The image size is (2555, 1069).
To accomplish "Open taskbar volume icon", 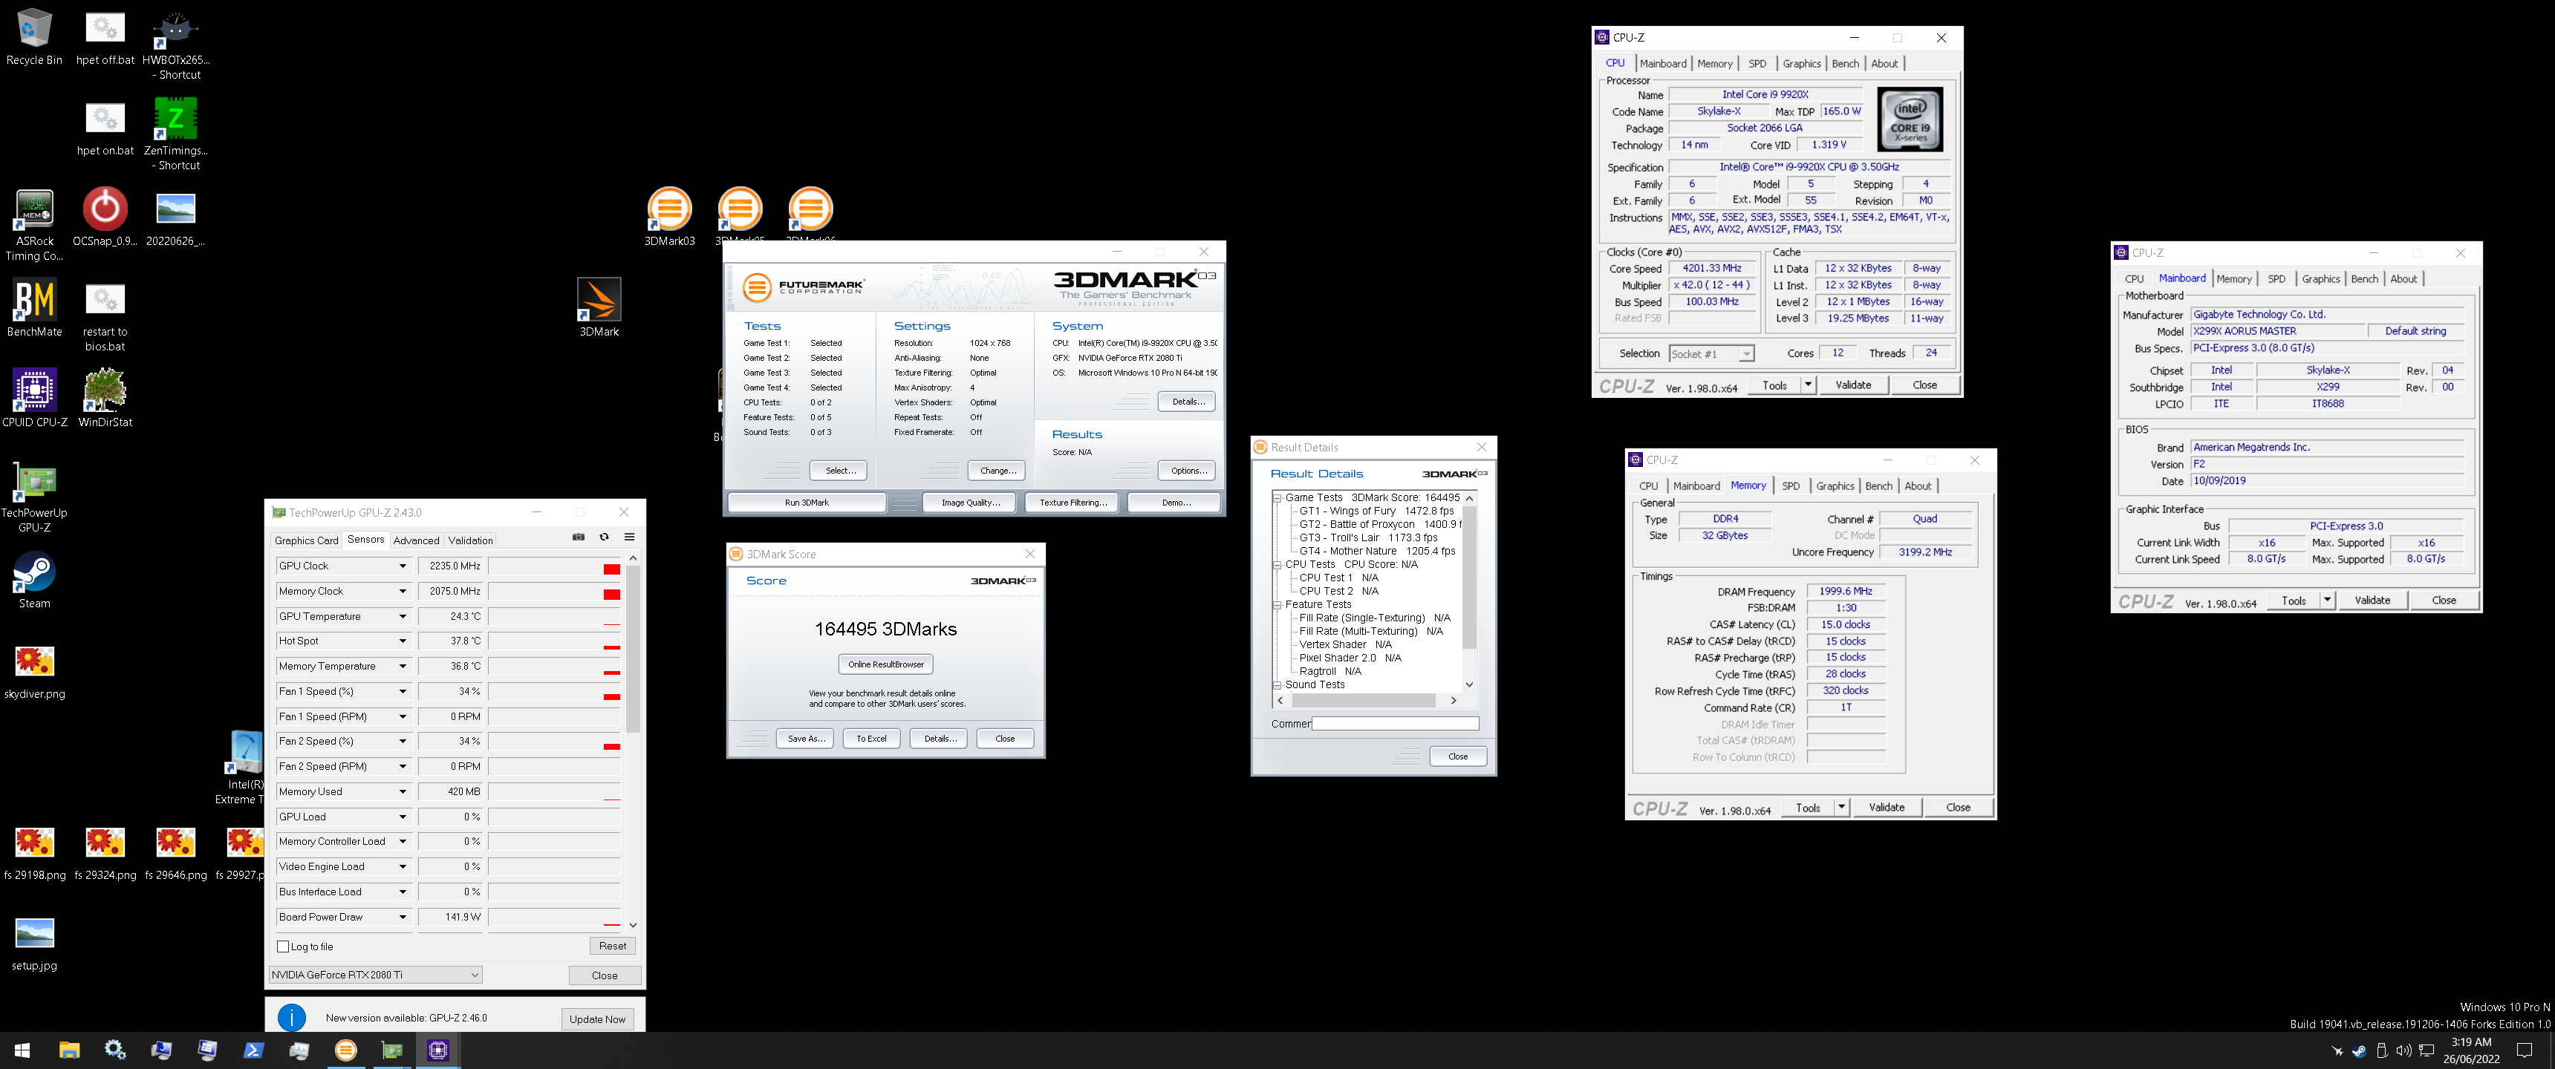I will point(2403,1050).
